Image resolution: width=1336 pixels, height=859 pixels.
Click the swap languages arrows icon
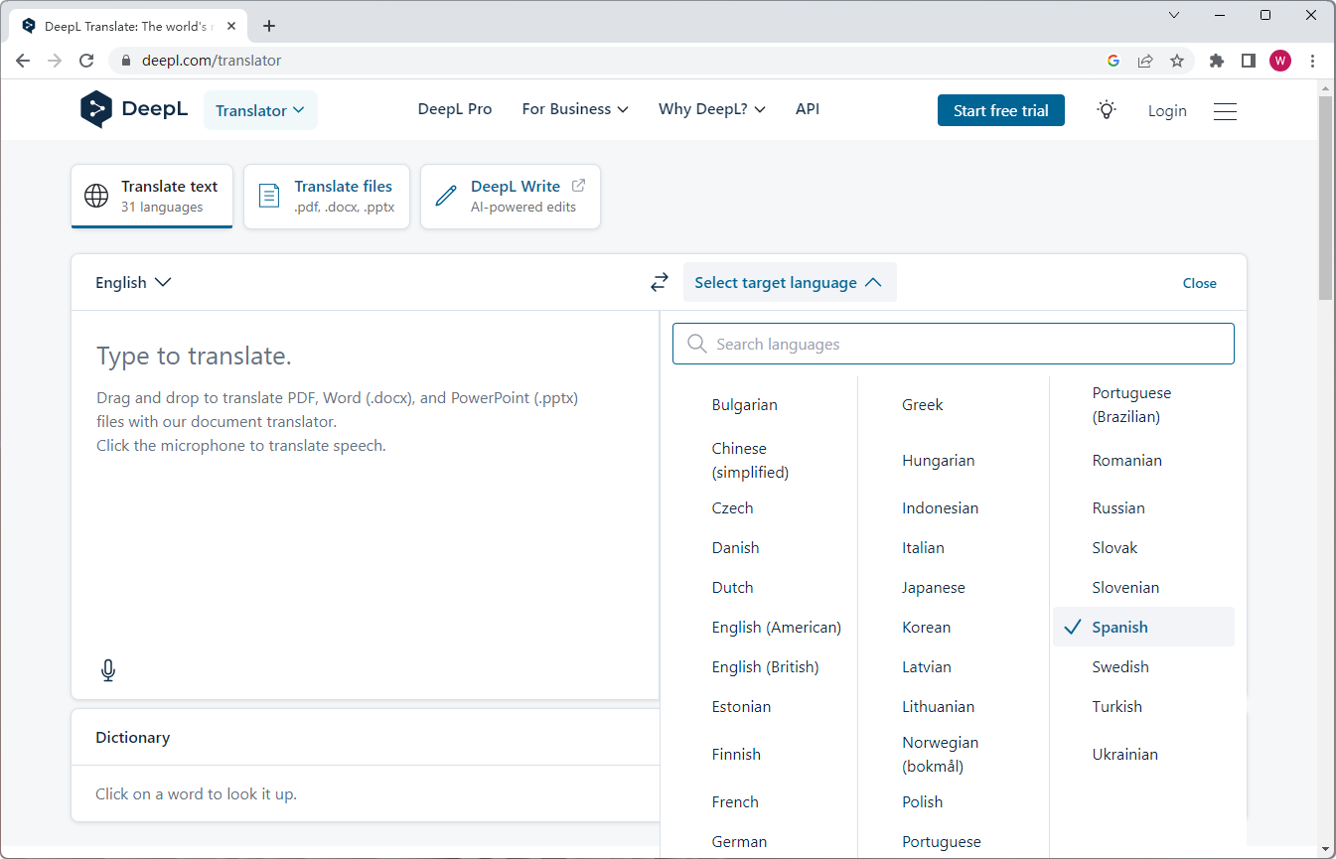[660, 283]
